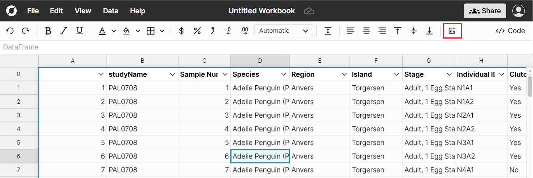This screenshot has height=178, width=533.
Task: Click the Share button
Action: [x=484, y=11]
